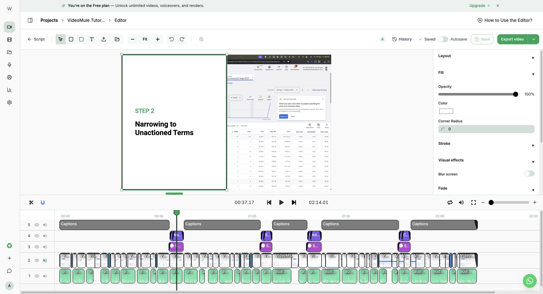Click the upload media icon

[104, 39]
